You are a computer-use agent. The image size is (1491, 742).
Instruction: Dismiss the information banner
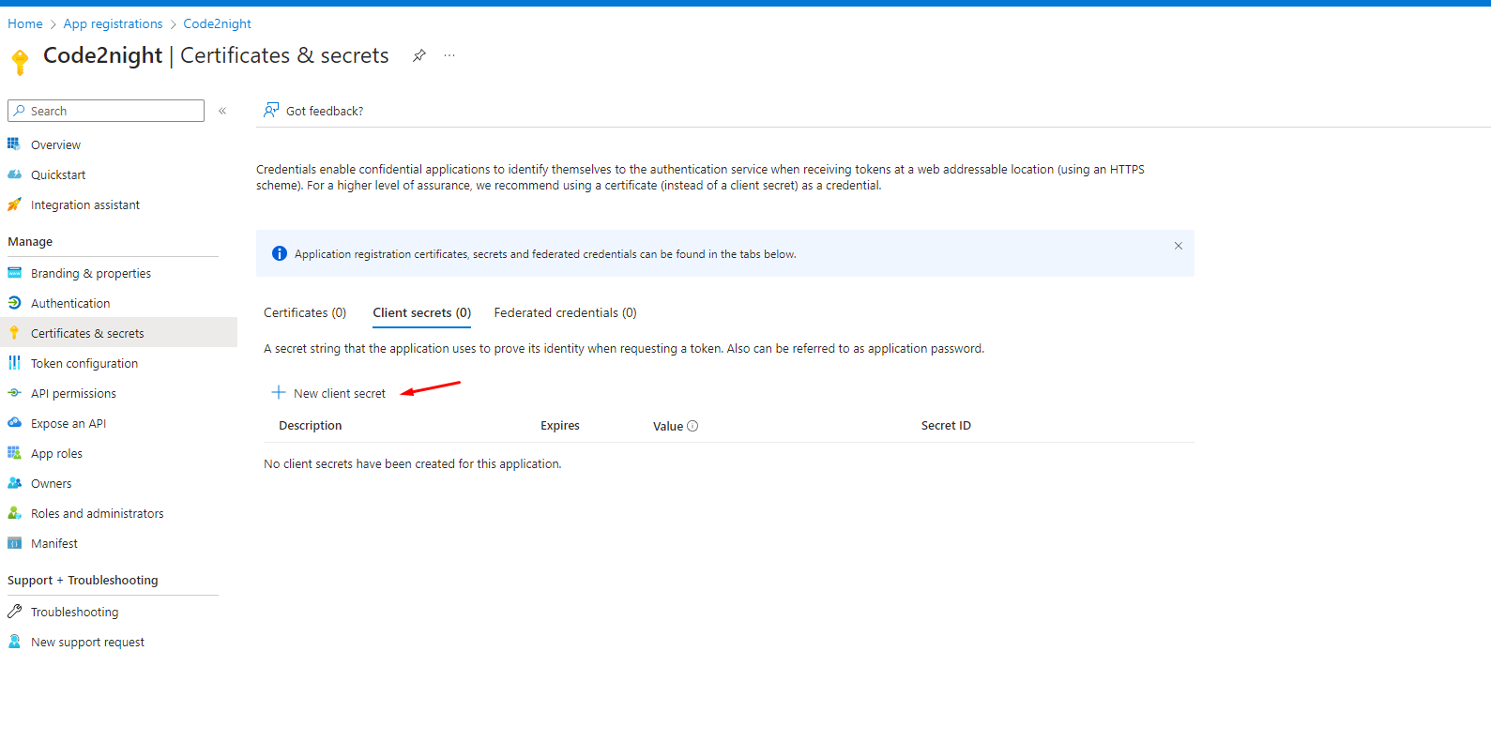pyautogui.click(x=1179, y=246)
